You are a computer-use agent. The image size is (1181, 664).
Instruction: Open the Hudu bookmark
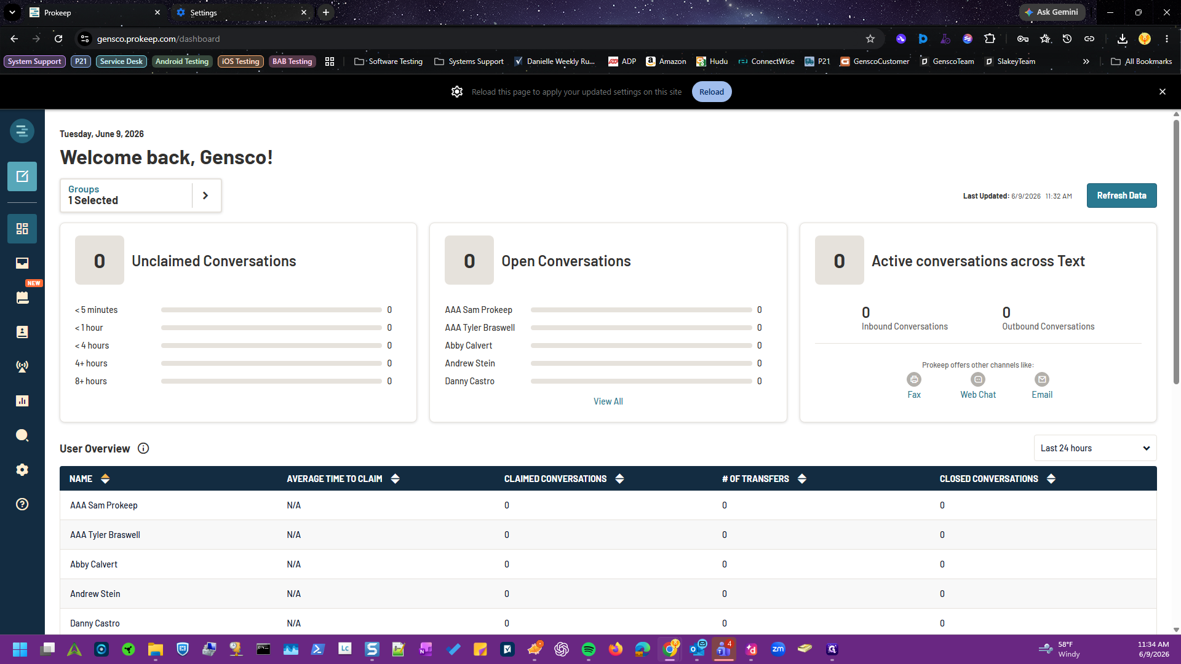coord(712,61)
